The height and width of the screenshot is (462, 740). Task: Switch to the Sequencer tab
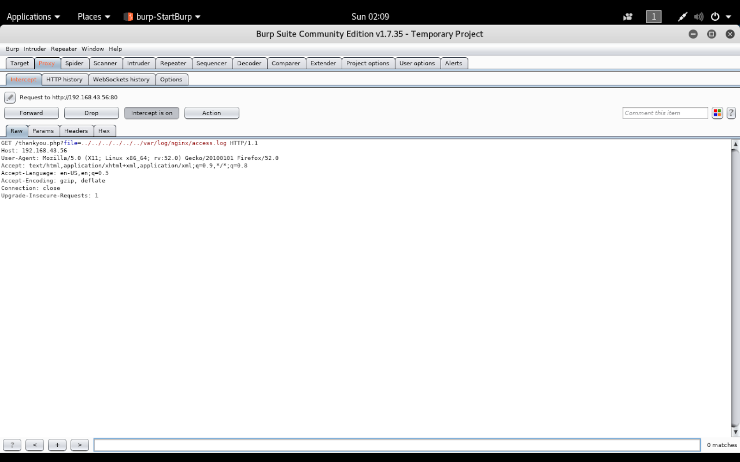coord(212,63)
